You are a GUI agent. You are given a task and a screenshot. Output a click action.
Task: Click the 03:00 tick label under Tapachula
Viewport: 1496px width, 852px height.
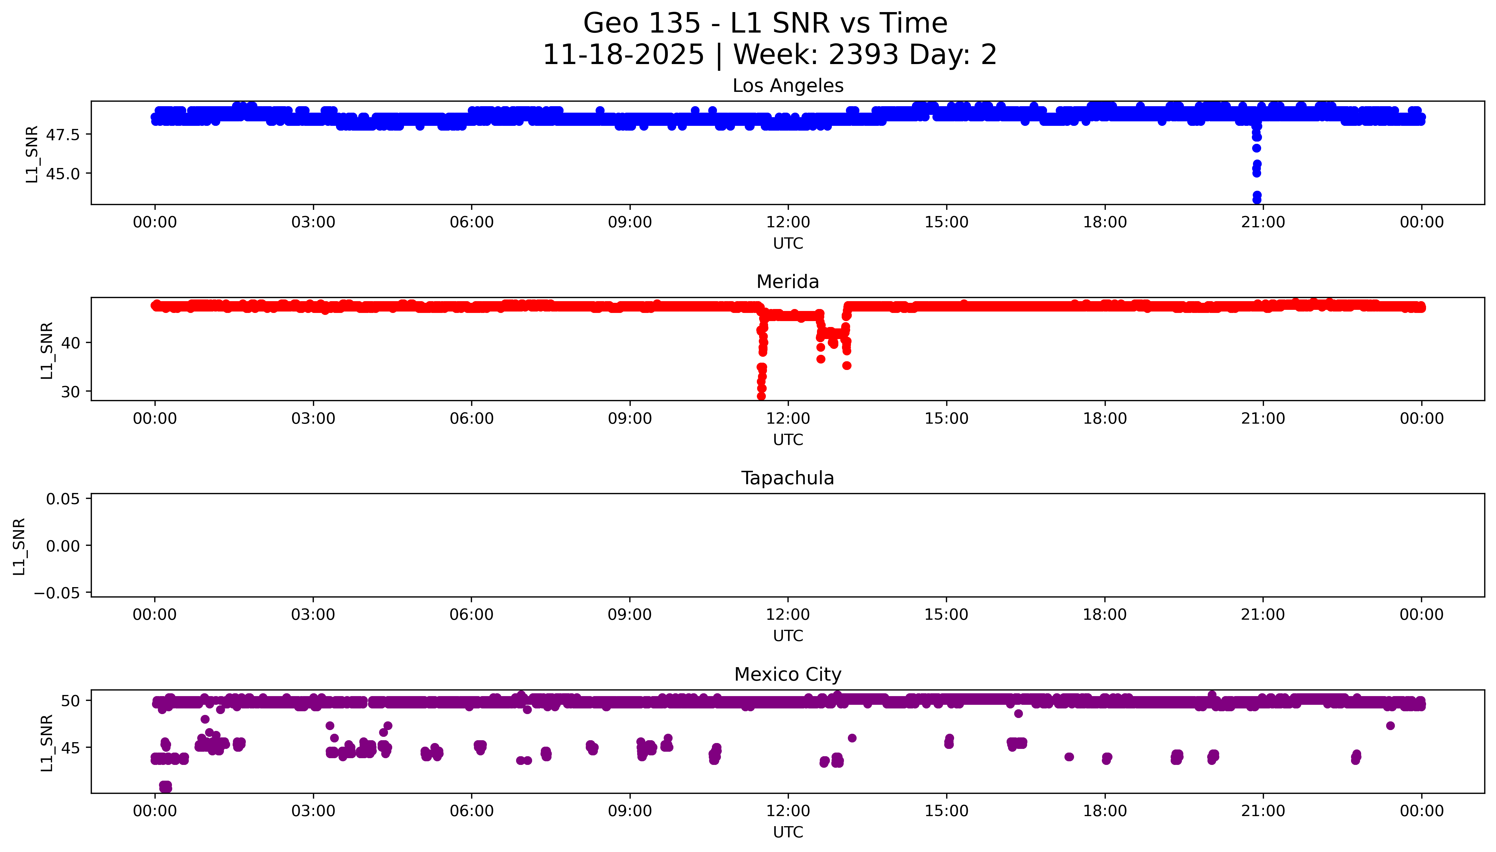point(313,614)
